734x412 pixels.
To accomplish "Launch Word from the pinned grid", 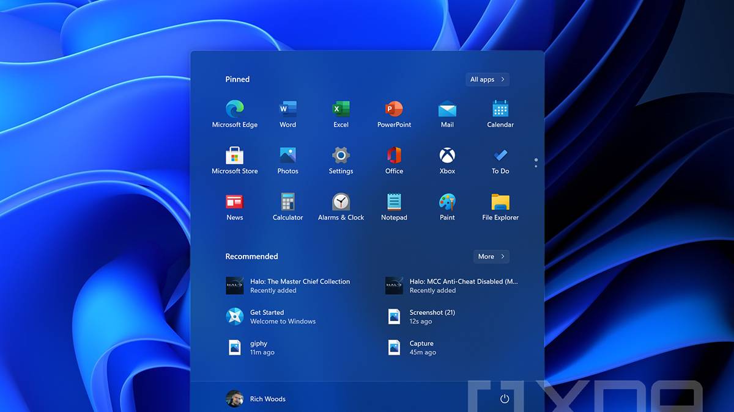I will coord(287,114).
